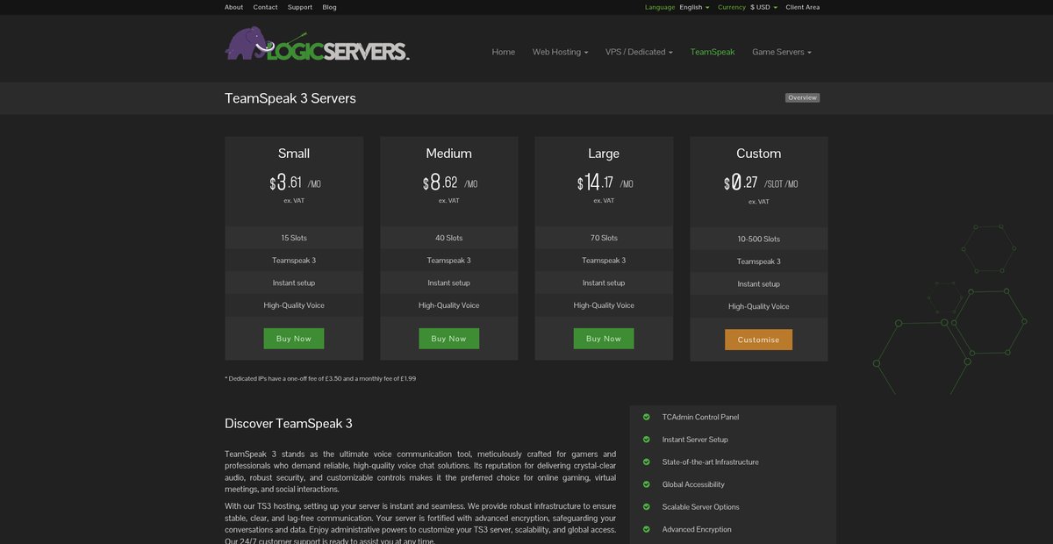Click High-Quality Voice in Small plan
The height and width of the screenshot is (544, 1053).
(x=294, y=305)
